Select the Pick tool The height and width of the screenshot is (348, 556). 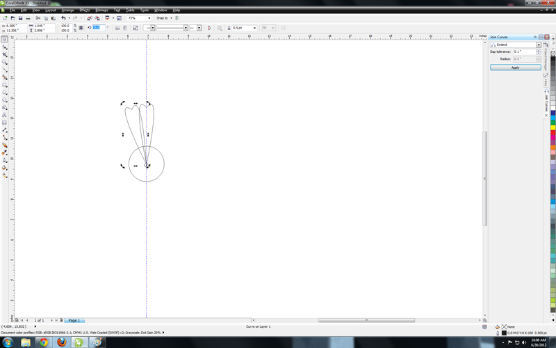click(x=5, y=39)
